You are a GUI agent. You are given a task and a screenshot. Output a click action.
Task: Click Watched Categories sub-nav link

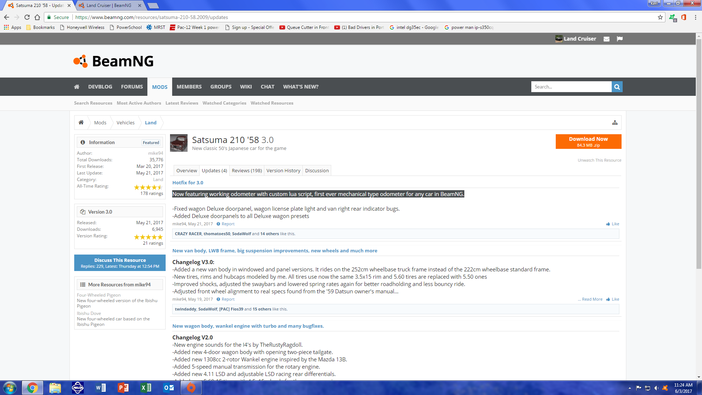click(x=224, y=103)
